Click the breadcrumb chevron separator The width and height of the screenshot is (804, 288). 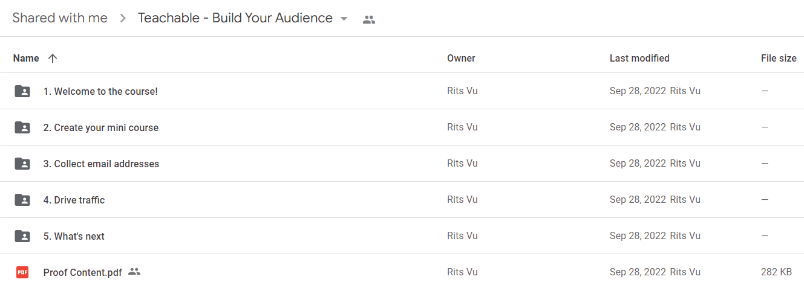pyautogui.click(x=123, y=19)
